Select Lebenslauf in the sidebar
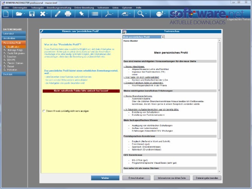 [14, 34]
